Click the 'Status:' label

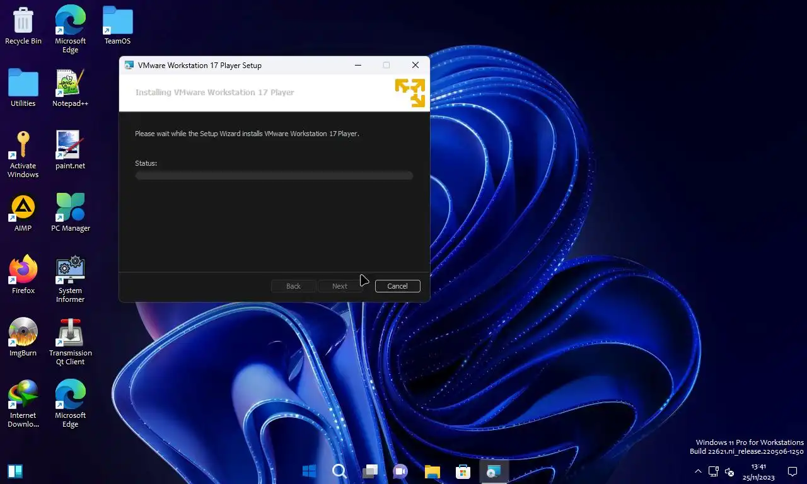coord(146,163)
